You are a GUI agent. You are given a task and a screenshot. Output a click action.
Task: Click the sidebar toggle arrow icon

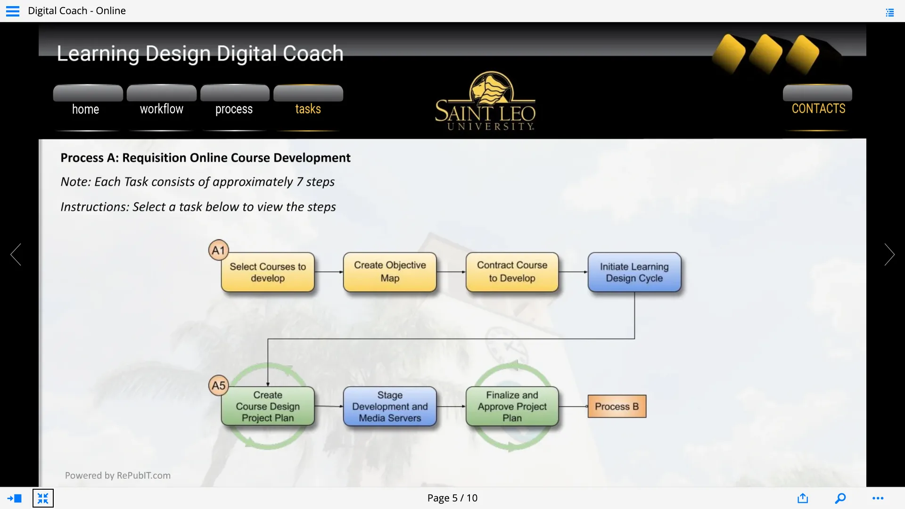(x=14, y=498)
